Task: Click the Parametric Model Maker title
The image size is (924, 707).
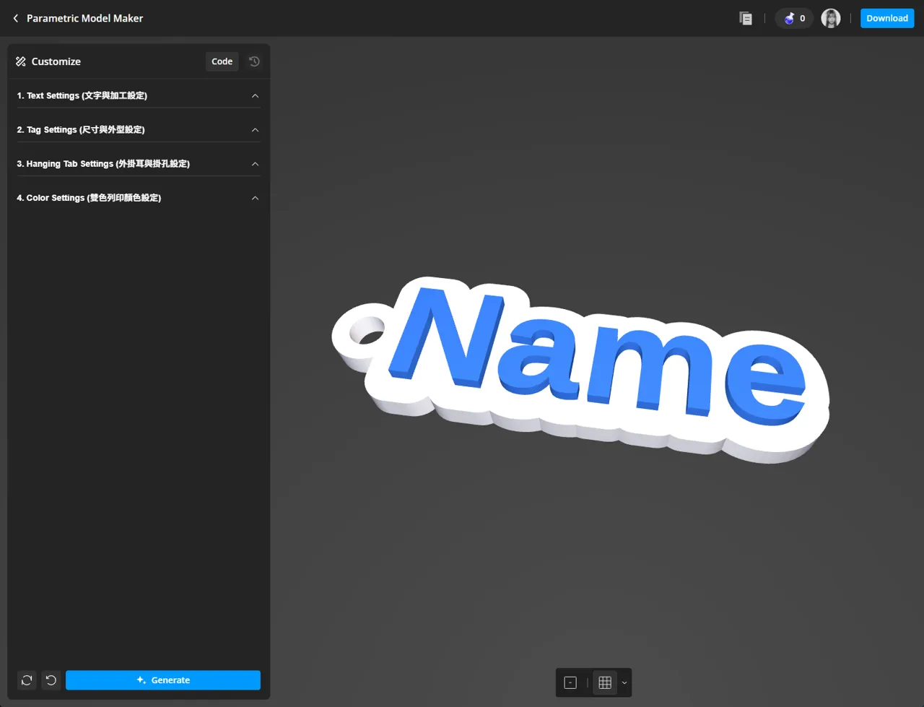Action: click(x=85, y=18)
